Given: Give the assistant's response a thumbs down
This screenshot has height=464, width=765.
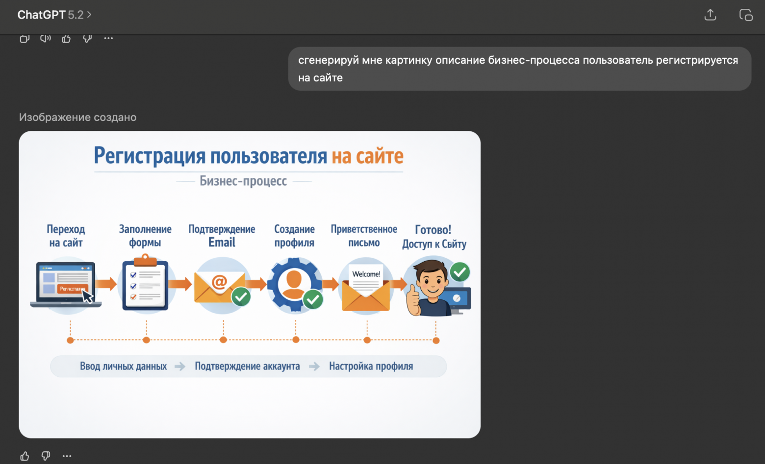Looking at the screenshot, I should click(x=87, y=38).
